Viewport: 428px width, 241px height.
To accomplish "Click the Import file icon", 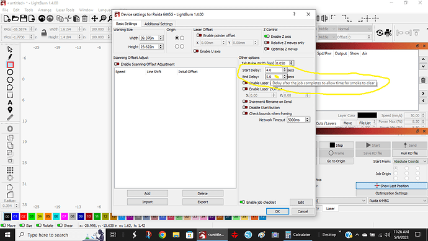I will [x=32, y=18].
